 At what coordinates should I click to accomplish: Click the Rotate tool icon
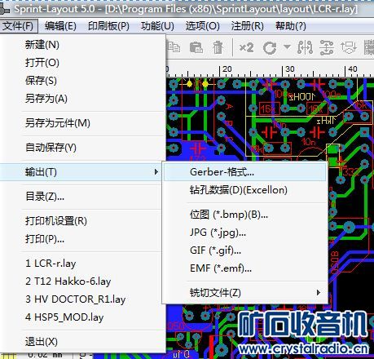click(270, 48)
